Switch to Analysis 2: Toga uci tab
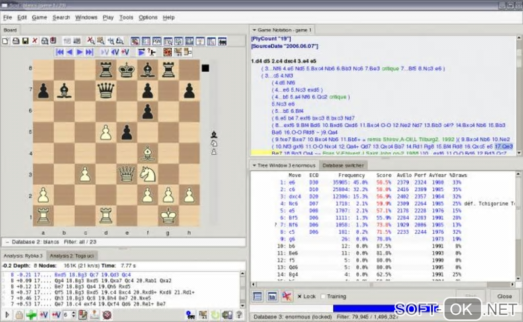Screen dimensions: 523x322 pos(72,256)
